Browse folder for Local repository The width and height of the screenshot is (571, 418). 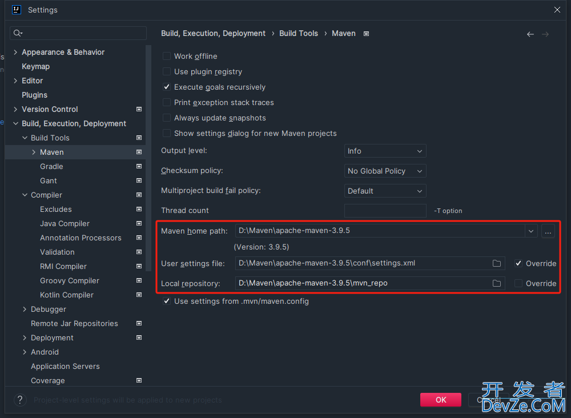click(497, 283)
